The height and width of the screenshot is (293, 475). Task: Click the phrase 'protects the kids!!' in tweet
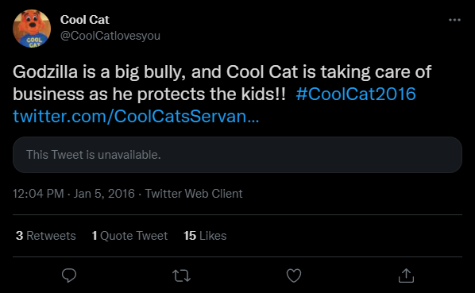pos(211,94)
